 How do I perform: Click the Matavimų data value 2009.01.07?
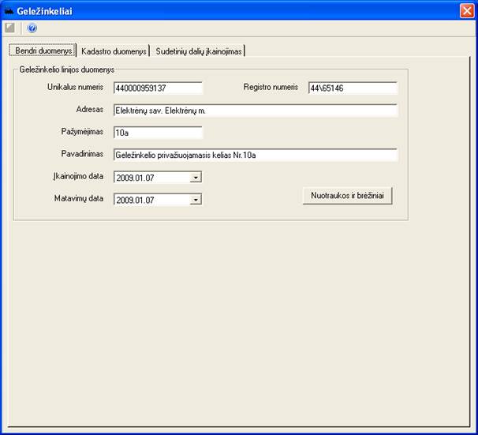[x=135, y=200]
